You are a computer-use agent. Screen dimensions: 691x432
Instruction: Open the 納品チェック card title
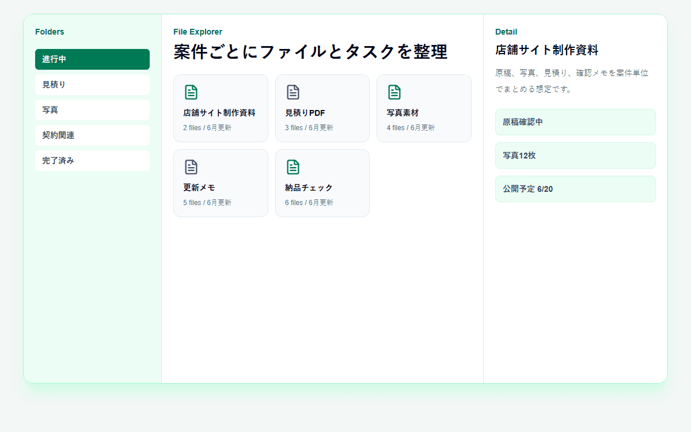click(x=309, y=188)
